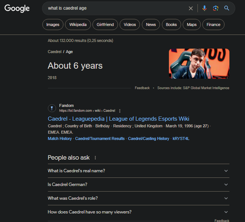Click the lol.fandom.com URL breadcrumb
This screenshot has height=222, width=245.
point(87,111)
